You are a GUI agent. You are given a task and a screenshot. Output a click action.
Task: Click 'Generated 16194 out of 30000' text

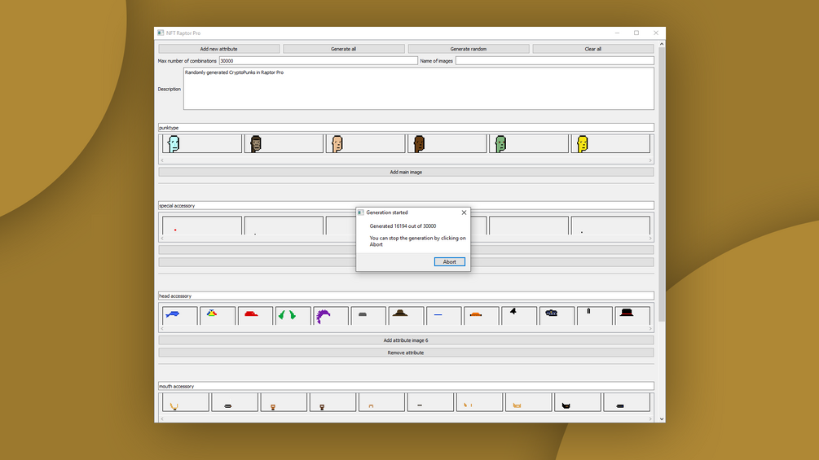click(x=403, y=226)
